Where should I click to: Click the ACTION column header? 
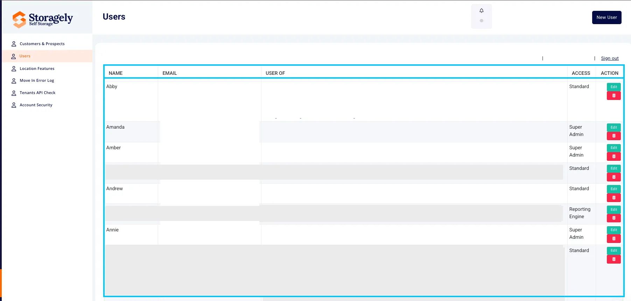[610, 73]
